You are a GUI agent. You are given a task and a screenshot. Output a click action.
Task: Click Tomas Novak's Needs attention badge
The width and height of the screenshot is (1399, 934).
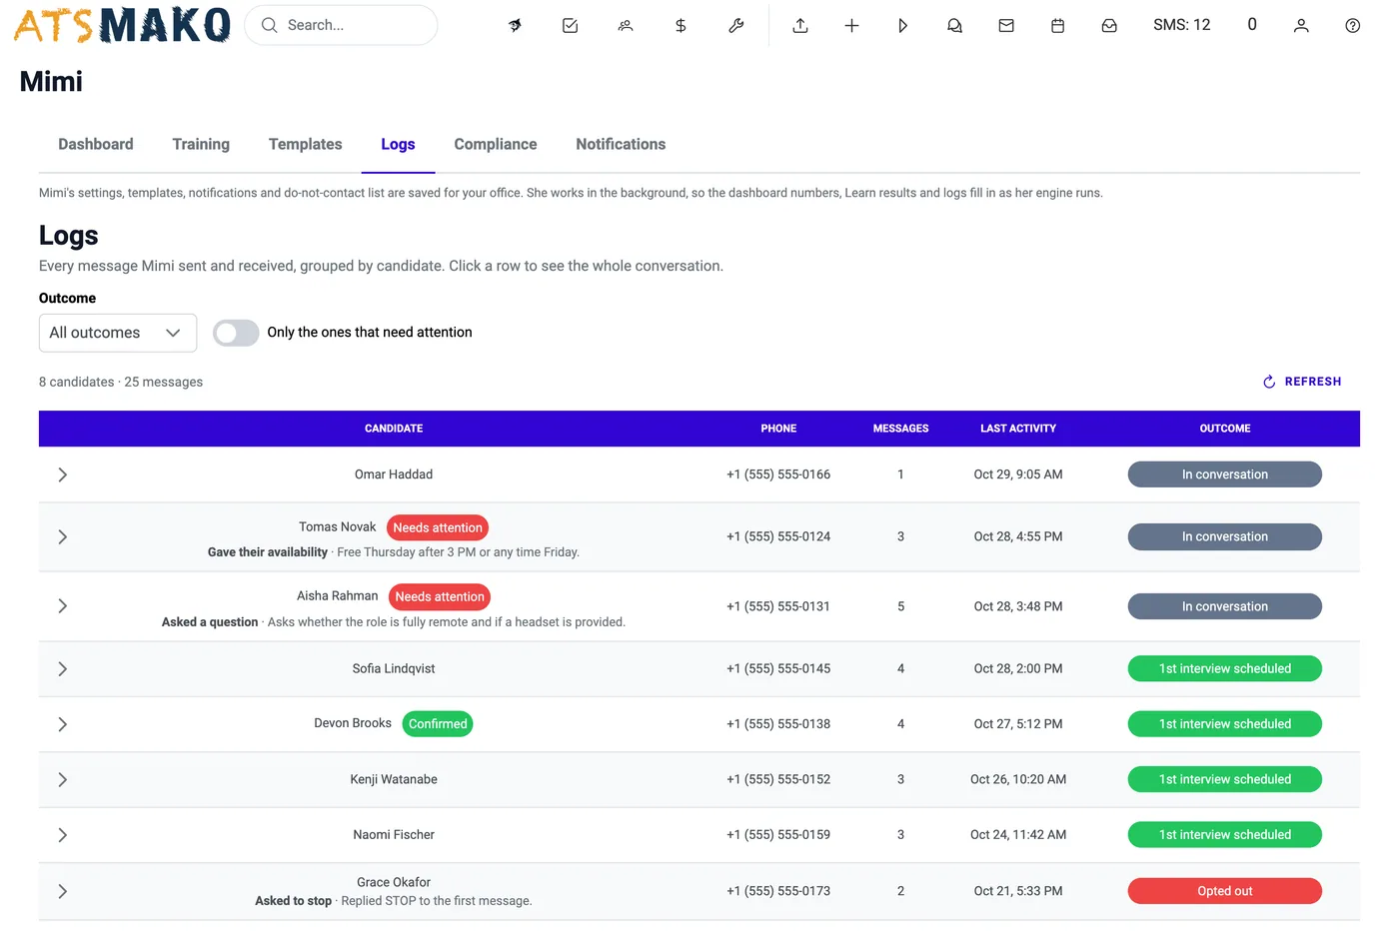(438, 527)
